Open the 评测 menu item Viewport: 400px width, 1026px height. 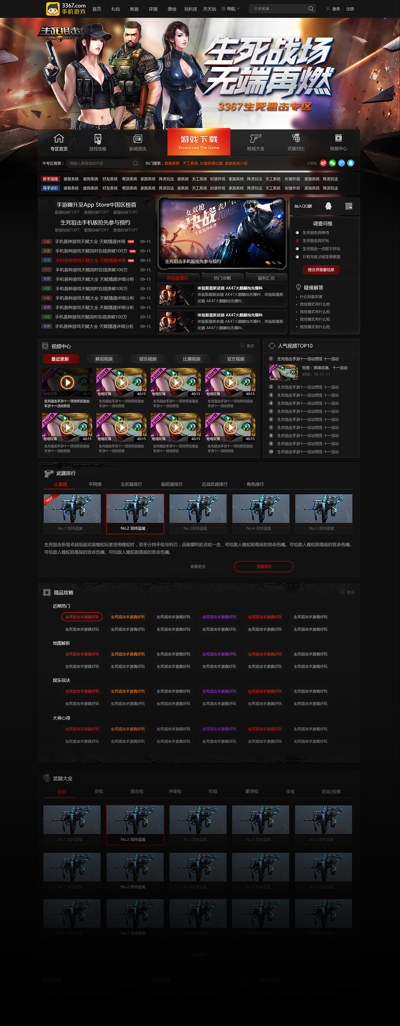(153, 9)
